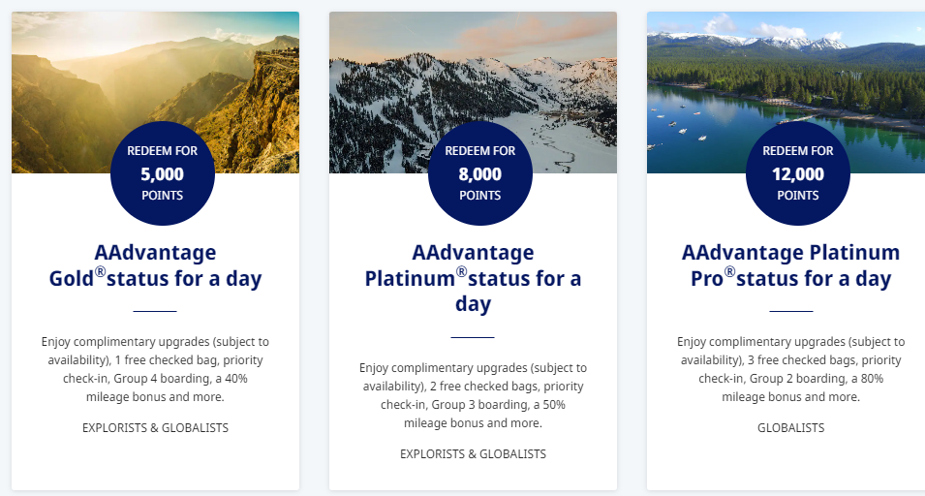Click EXPLORISTS & GLOBALISTS under Platinum card
The width and height of the screenshot is (925, 496).
pos(473,454)
